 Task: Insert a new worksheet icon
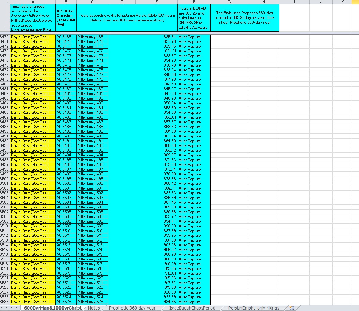[x=292, y=308]
